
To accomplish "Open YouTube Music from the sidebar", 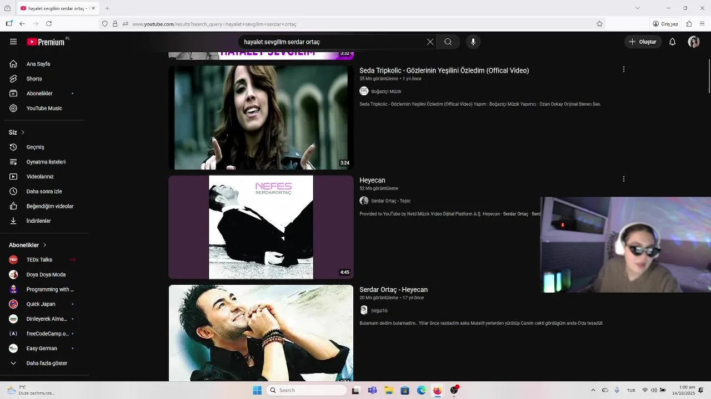I will click(44, 108).
